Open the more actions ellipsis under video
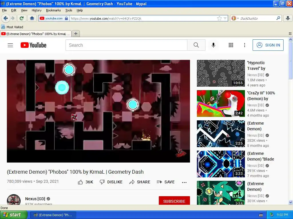This screenshot has width=293, height=219. 184,182
